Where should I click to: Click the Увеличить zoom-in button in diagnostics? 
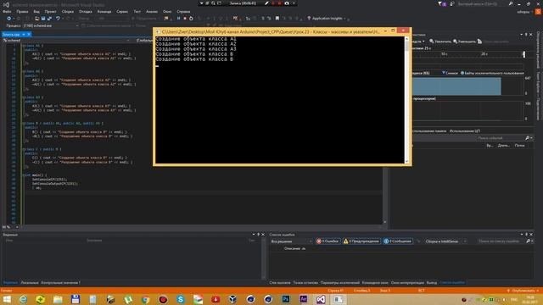[440, 42]
